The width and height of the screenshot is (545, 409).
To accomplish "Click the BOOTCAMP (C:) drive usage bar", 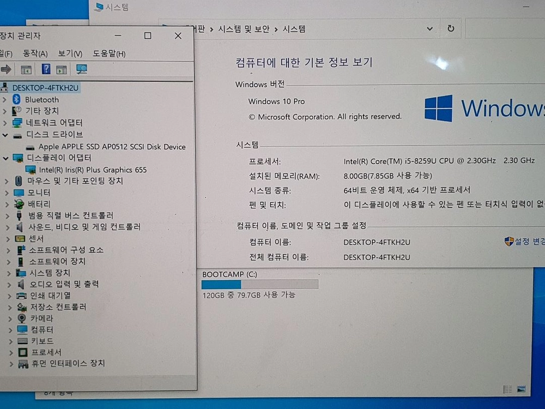I will (x=259, y=285).
